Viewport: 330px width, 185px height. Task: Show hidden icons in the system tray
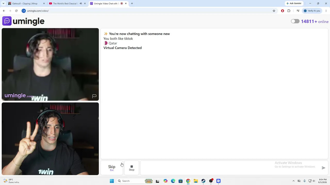[293, 181]
